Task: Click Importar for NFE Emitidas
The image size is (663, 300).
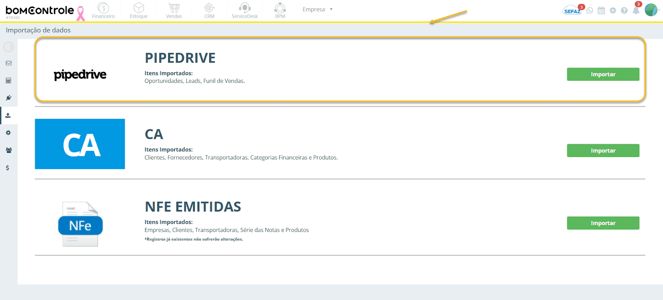Action: coord(603,223)
